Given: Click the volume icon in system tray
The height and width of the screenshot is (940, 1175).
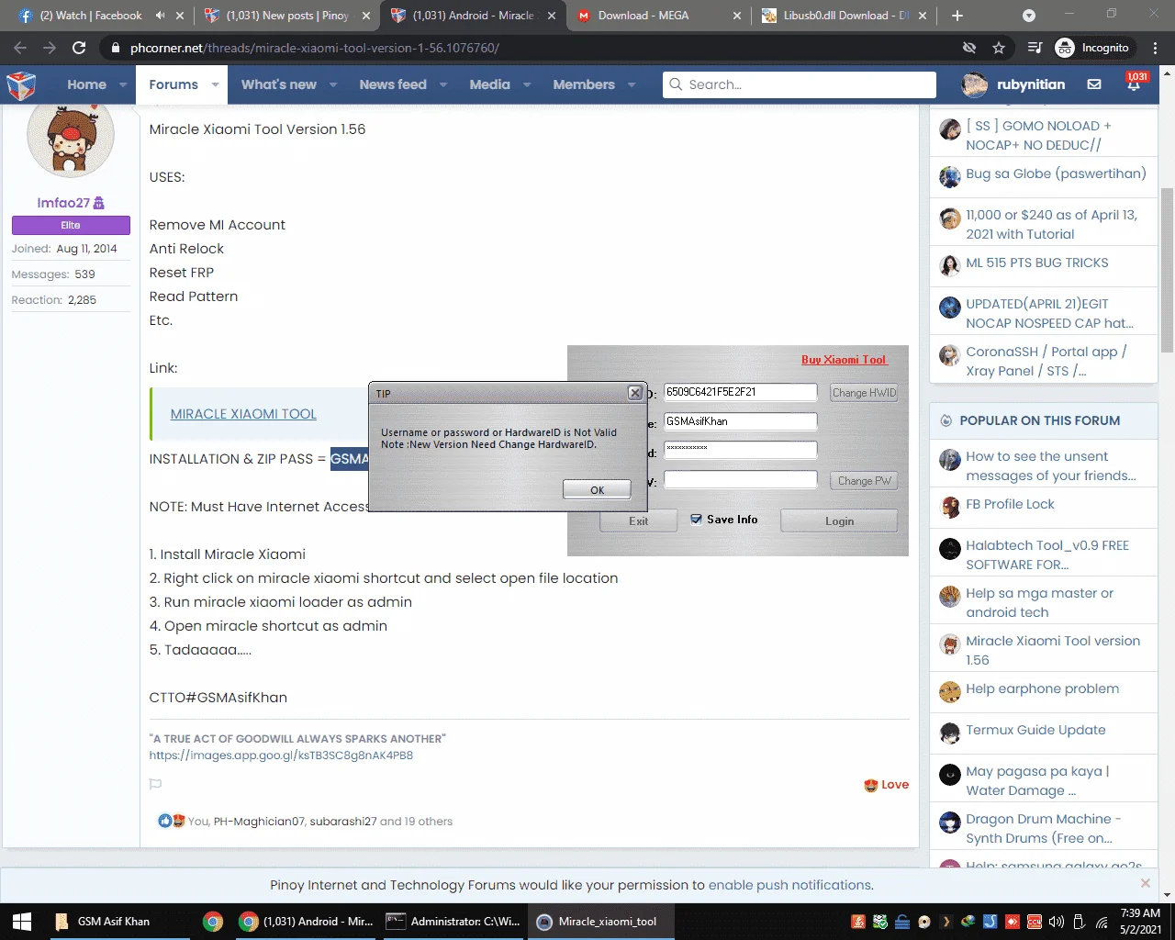Looking at the screenshot, I should (x=1056, y=922).
